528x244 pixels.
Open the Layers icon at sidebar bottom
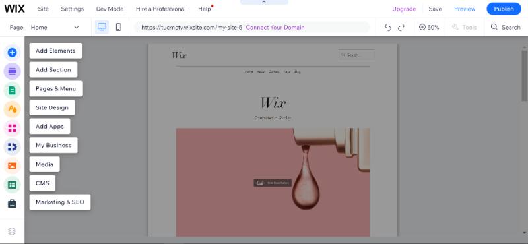tap(12, 231)
